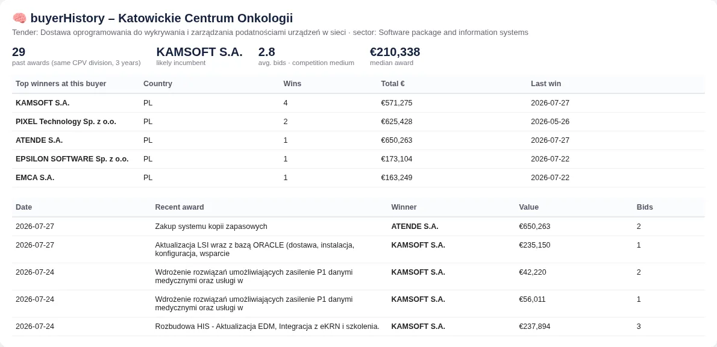Click the €210,338 median award figure

point(395,52)
